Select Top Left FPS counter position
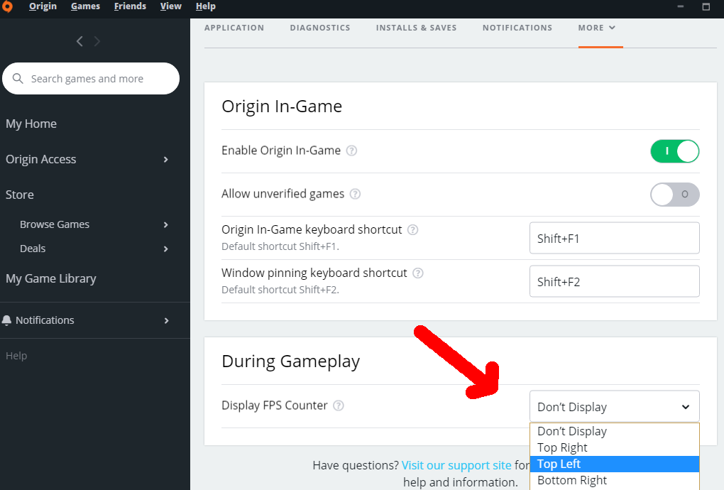The height and width of the screenshot is (490, 724). coord(614,464)
